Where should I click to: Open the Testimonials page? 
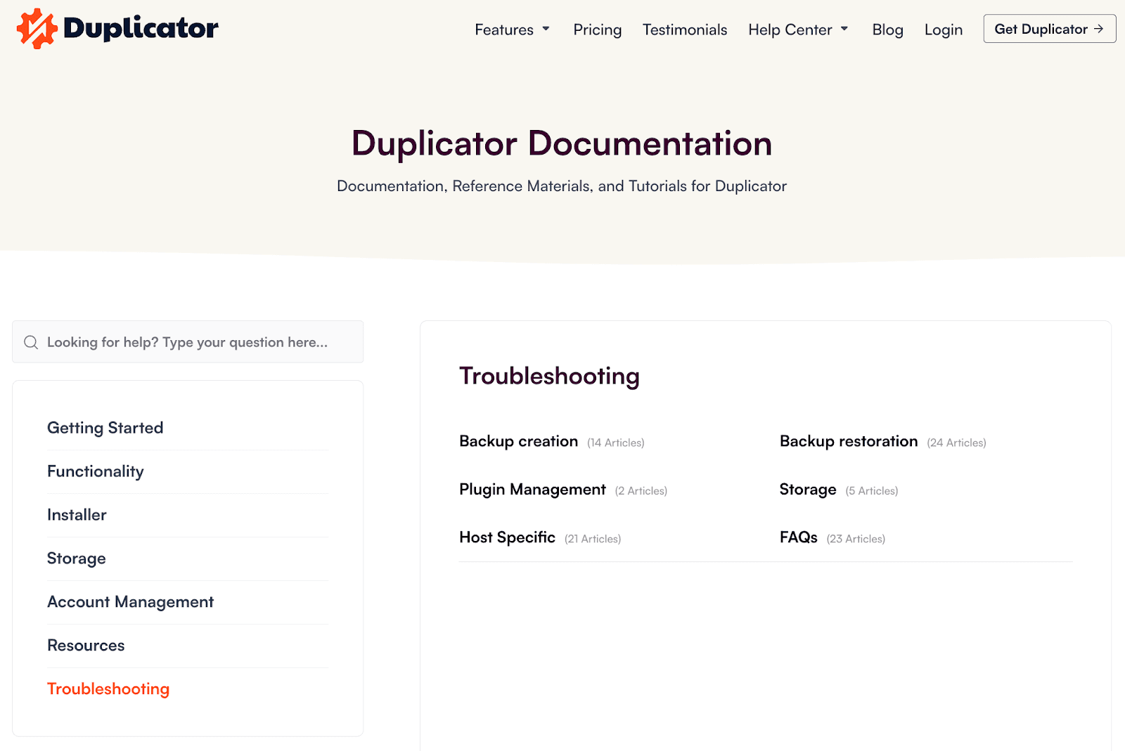point(684,30)
